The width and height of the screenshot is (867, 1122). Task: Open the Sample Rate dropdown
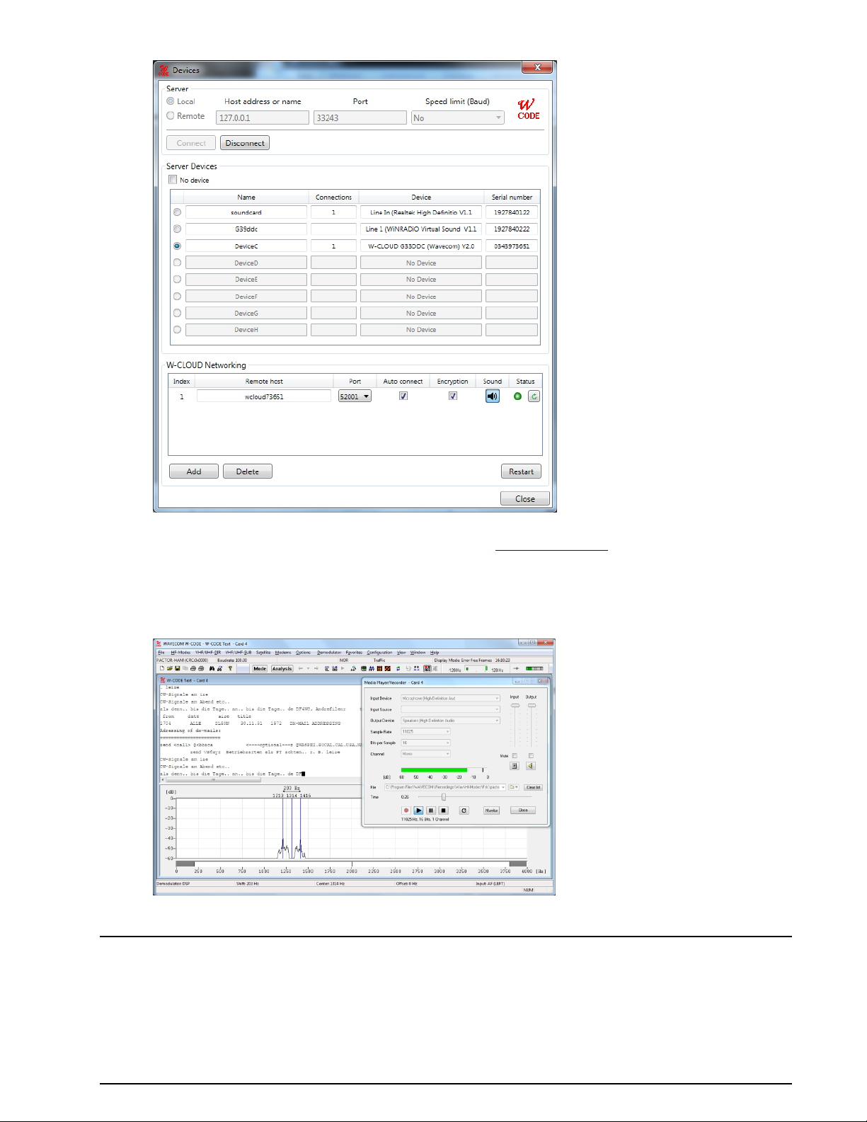point(426,731)
